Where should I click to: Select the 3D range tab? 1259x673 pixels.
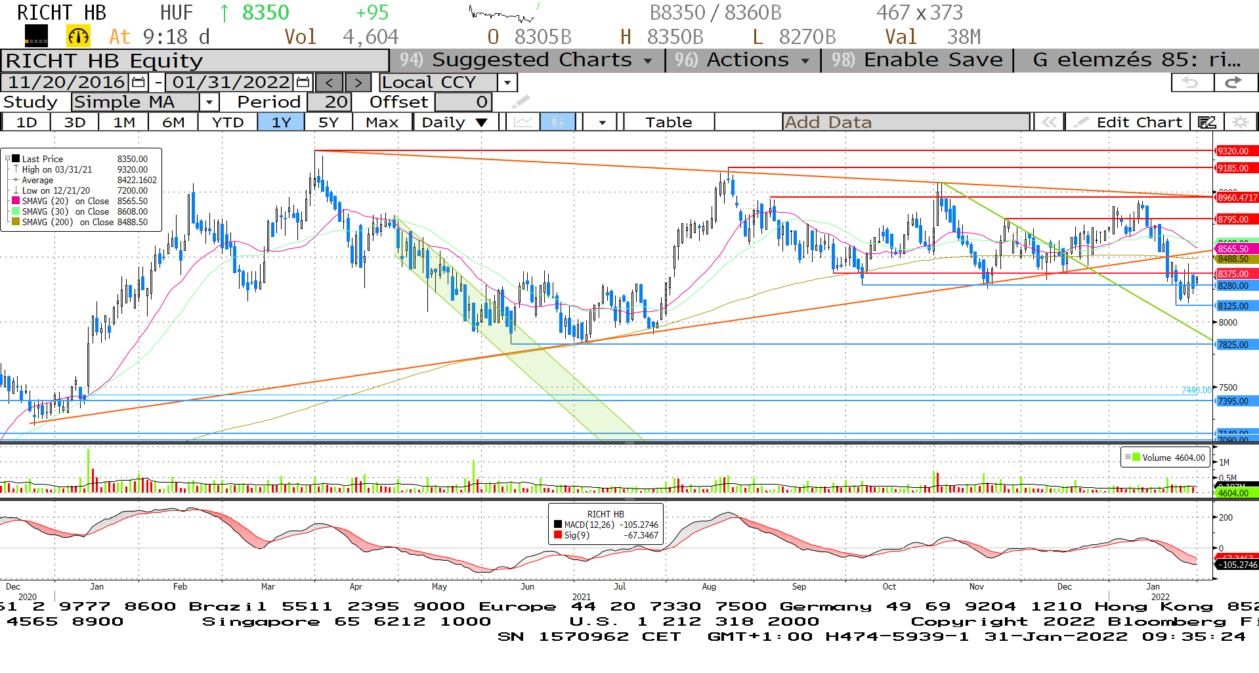click(x=75, y=122)
